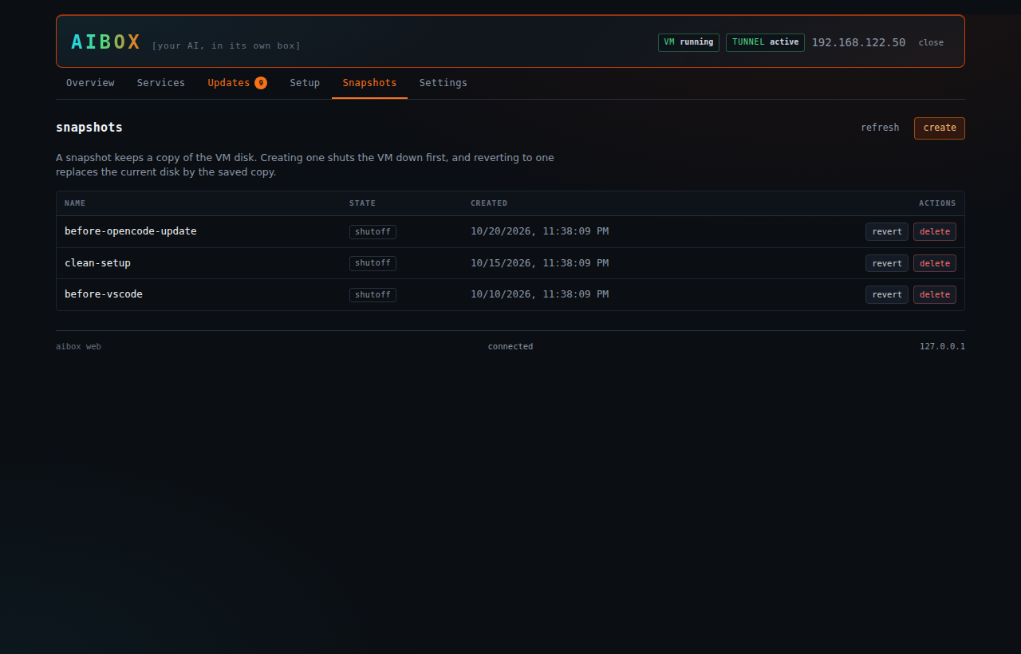
Task: Click the connected status in footer
Action: tap(510, 347)
